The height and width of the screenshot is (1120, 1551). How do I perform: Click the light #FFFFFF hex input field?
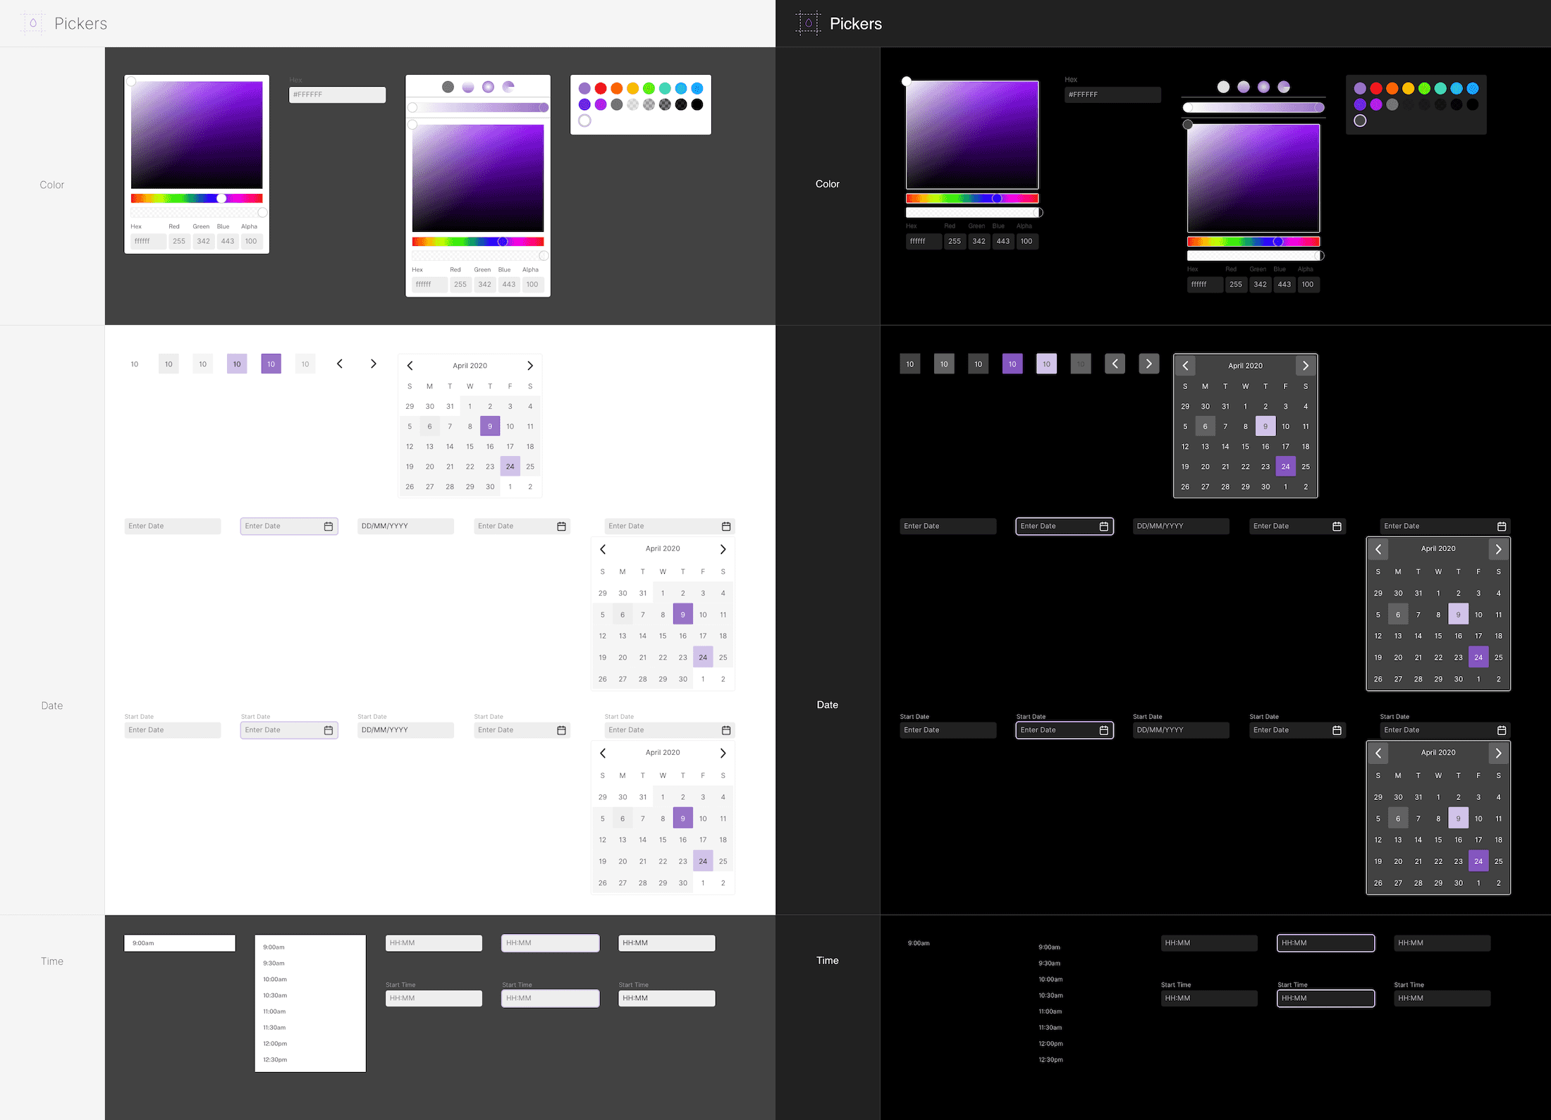(337, 94)
